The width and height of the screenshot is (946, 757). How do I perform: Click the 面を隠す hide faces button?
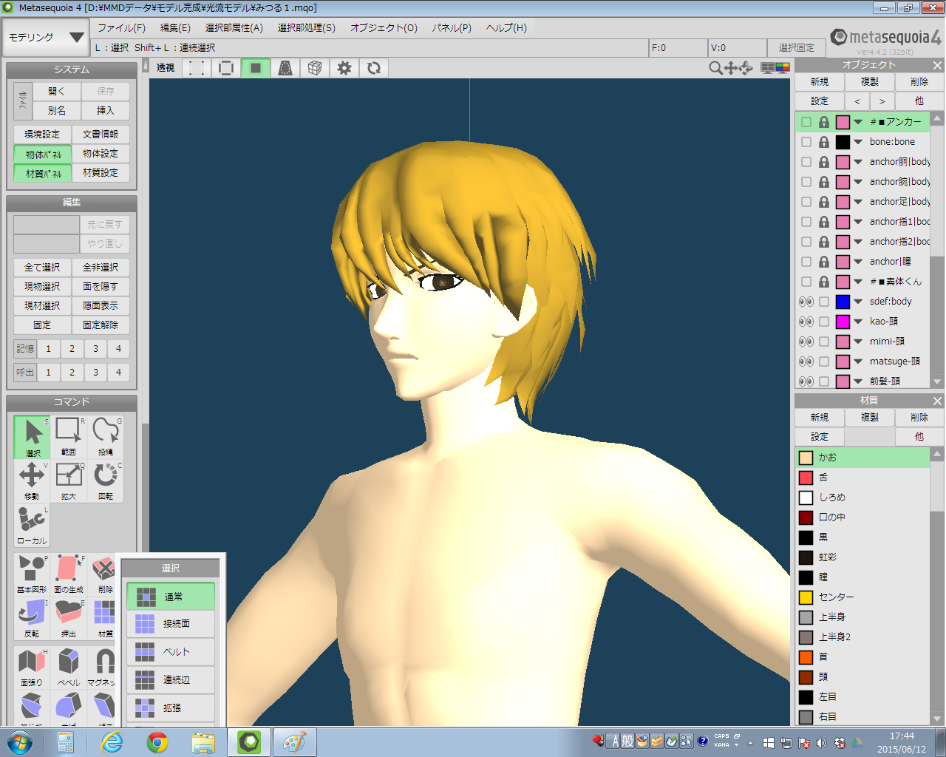[101, 286]
